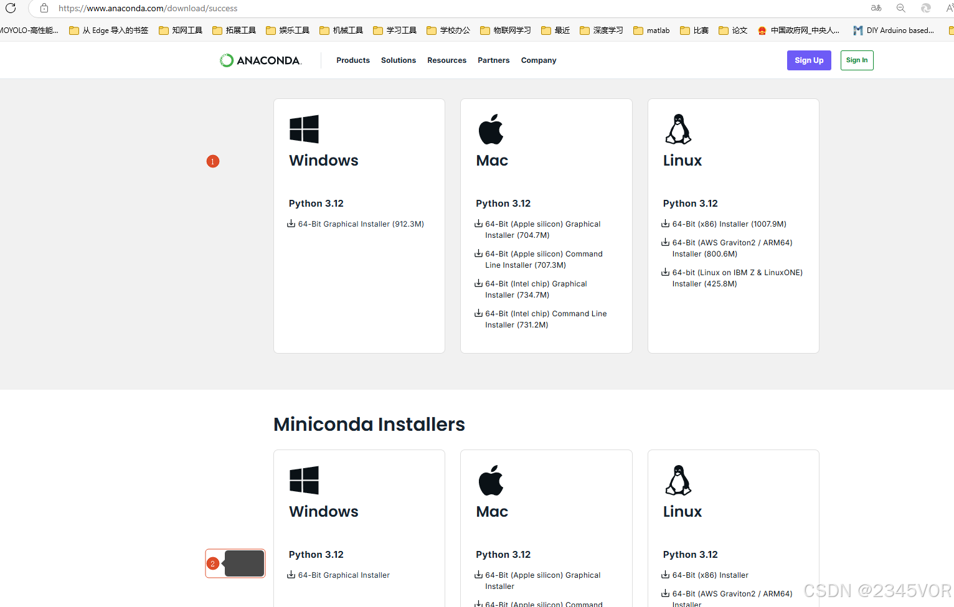Click download icon beside 64-Bit Graphical Installer (912.3M)
Viewport: 954px width, 607px height.
coord(291,224)
